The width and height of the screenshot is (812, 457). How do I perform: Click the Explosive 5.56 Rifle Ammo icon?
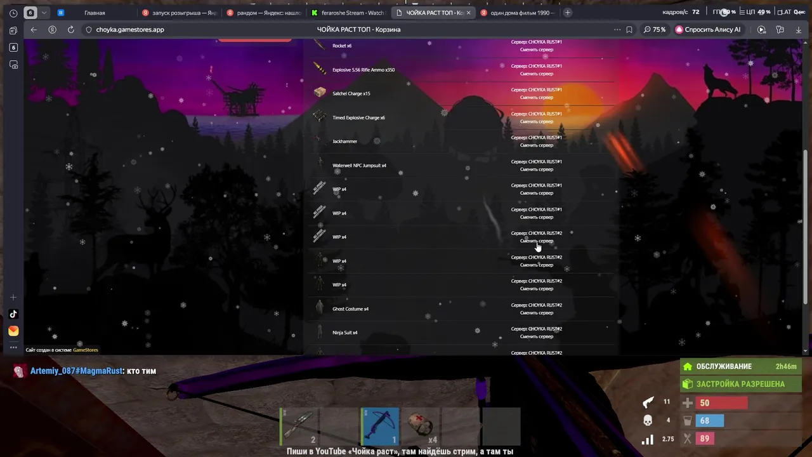click(x=320, y=69)
